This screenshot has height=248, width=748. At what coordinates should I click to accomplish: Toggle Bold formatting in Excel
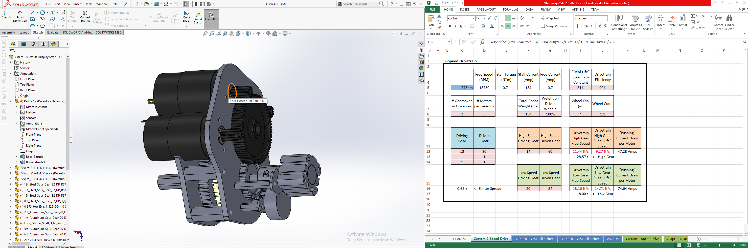coord(450,26)
